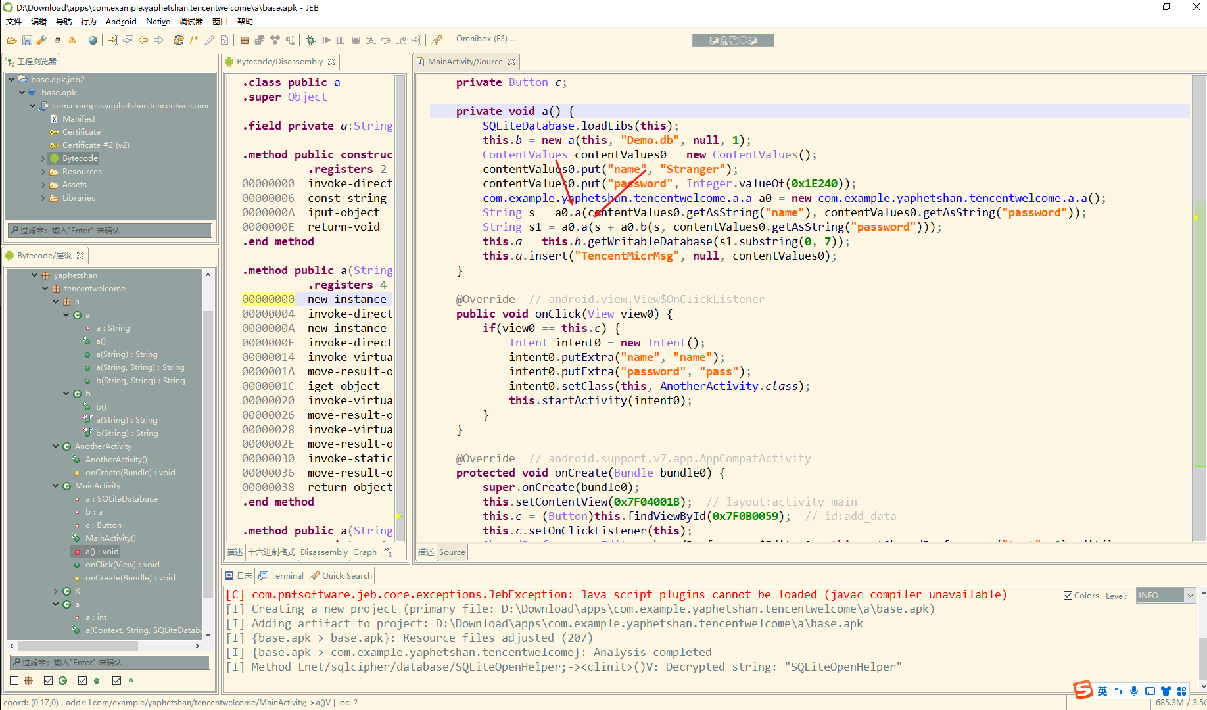Click the Sogou input method S icon
1207x710 pixels.
[1083, 690]
